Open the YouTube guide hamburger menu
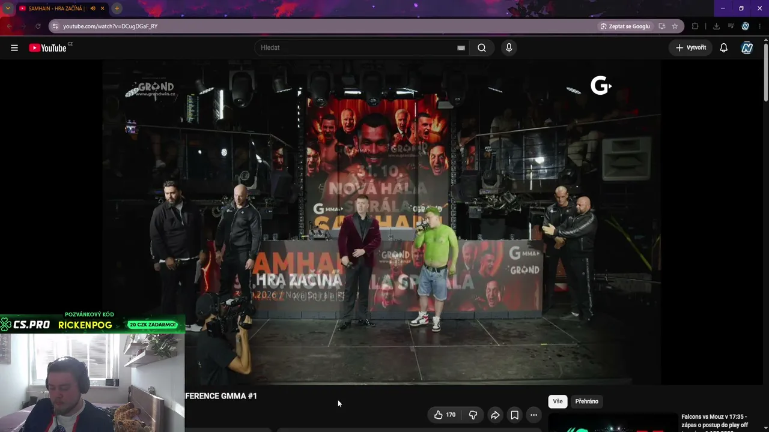 click(14, 48)
